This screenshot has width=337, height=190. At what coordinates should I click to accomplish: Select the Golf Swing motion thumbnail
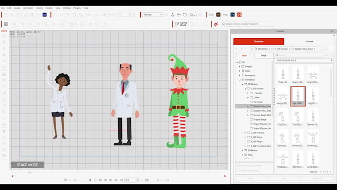(298, 160)
